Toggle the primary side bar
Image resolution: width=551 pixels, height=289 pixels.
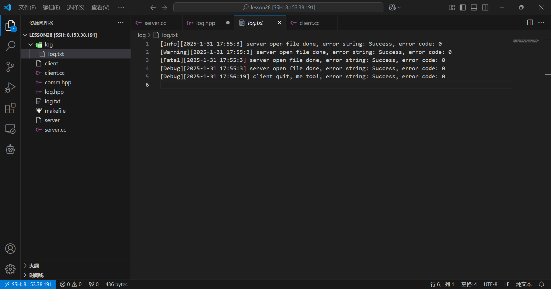[463, 7]
